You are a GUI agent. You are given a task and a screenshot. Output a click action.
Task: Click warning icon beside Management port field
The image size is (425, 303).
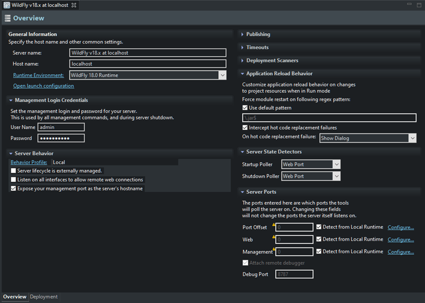pos(274,249)
